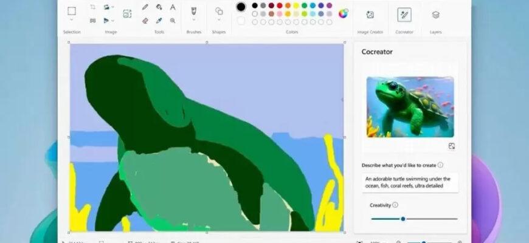The width and height of the screenshot is (529, 243).
Task: Select the Pencil tool
Action: point(145,7)
